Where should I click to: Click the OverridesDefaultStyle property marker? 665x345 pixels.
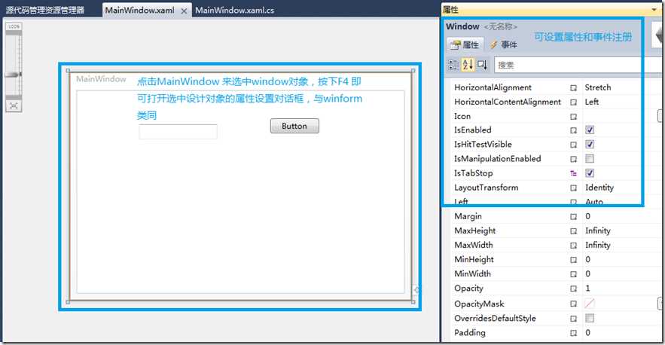(x=573, y=319)
